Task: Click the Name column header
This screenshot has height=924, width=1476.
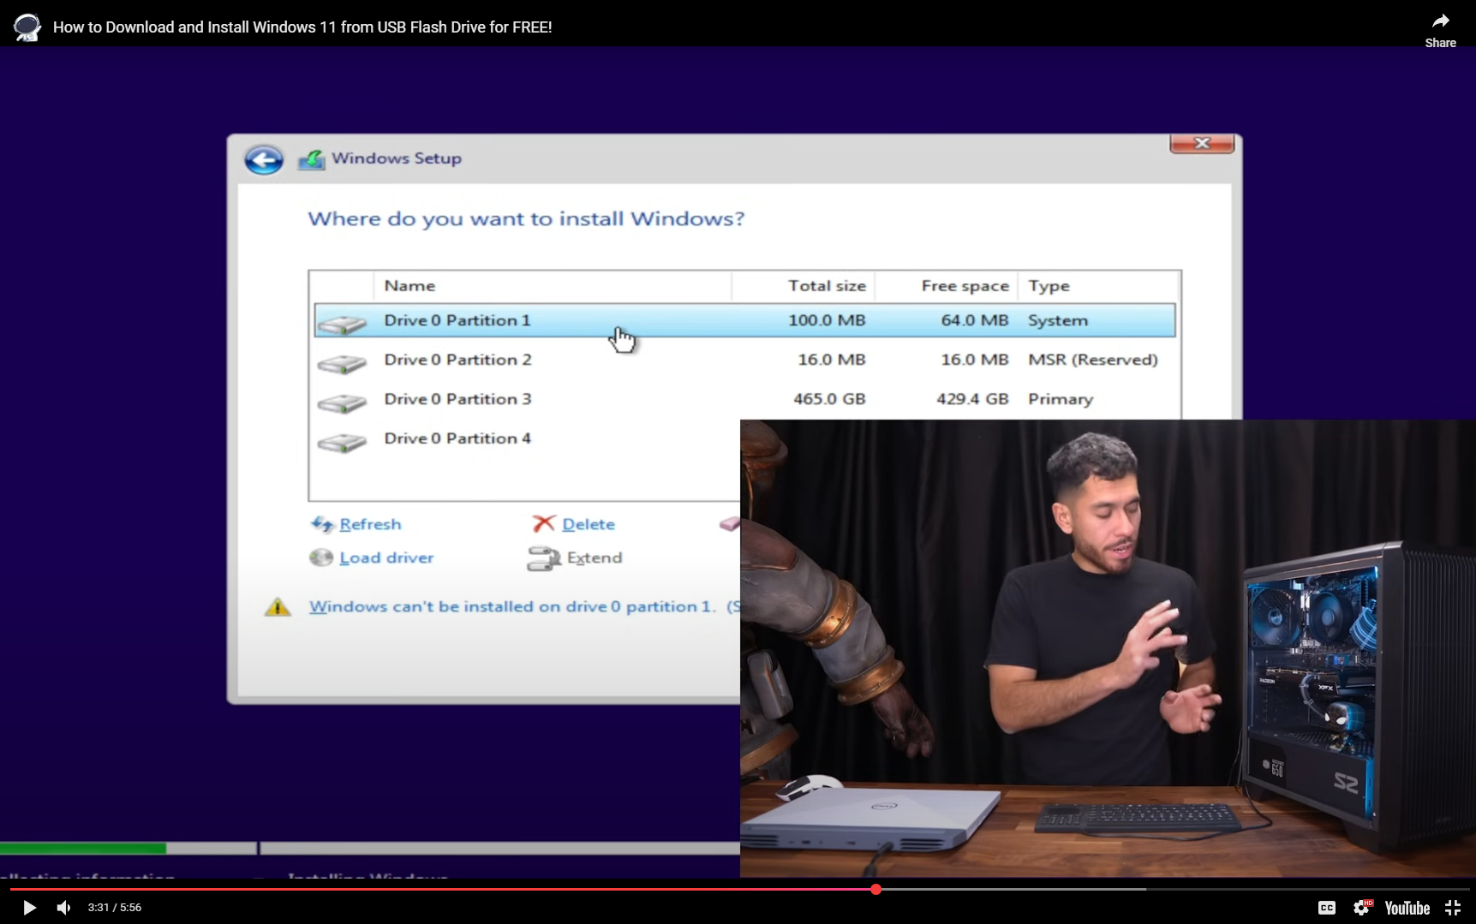Action: click(409, 286)
